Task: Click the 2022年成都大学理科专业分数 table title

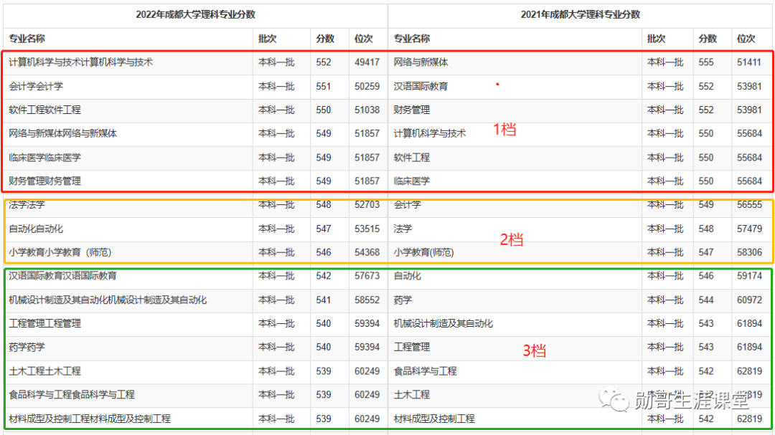Action: point(195,15)
